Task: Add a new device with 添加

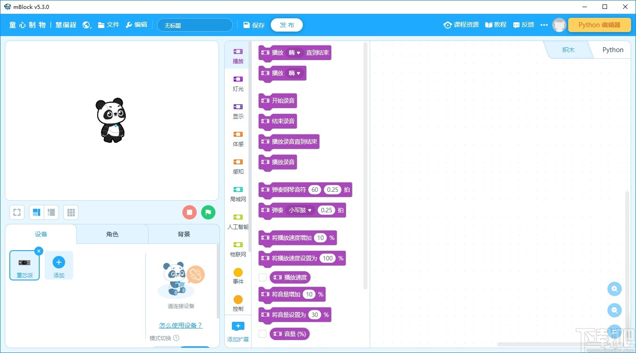Action: click(x=59, y=265)
